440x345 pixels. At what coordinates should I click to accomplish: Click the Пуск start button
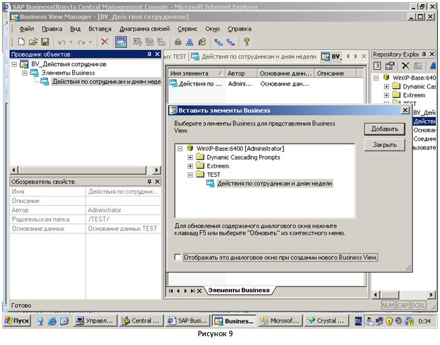[x=17, y=321]
